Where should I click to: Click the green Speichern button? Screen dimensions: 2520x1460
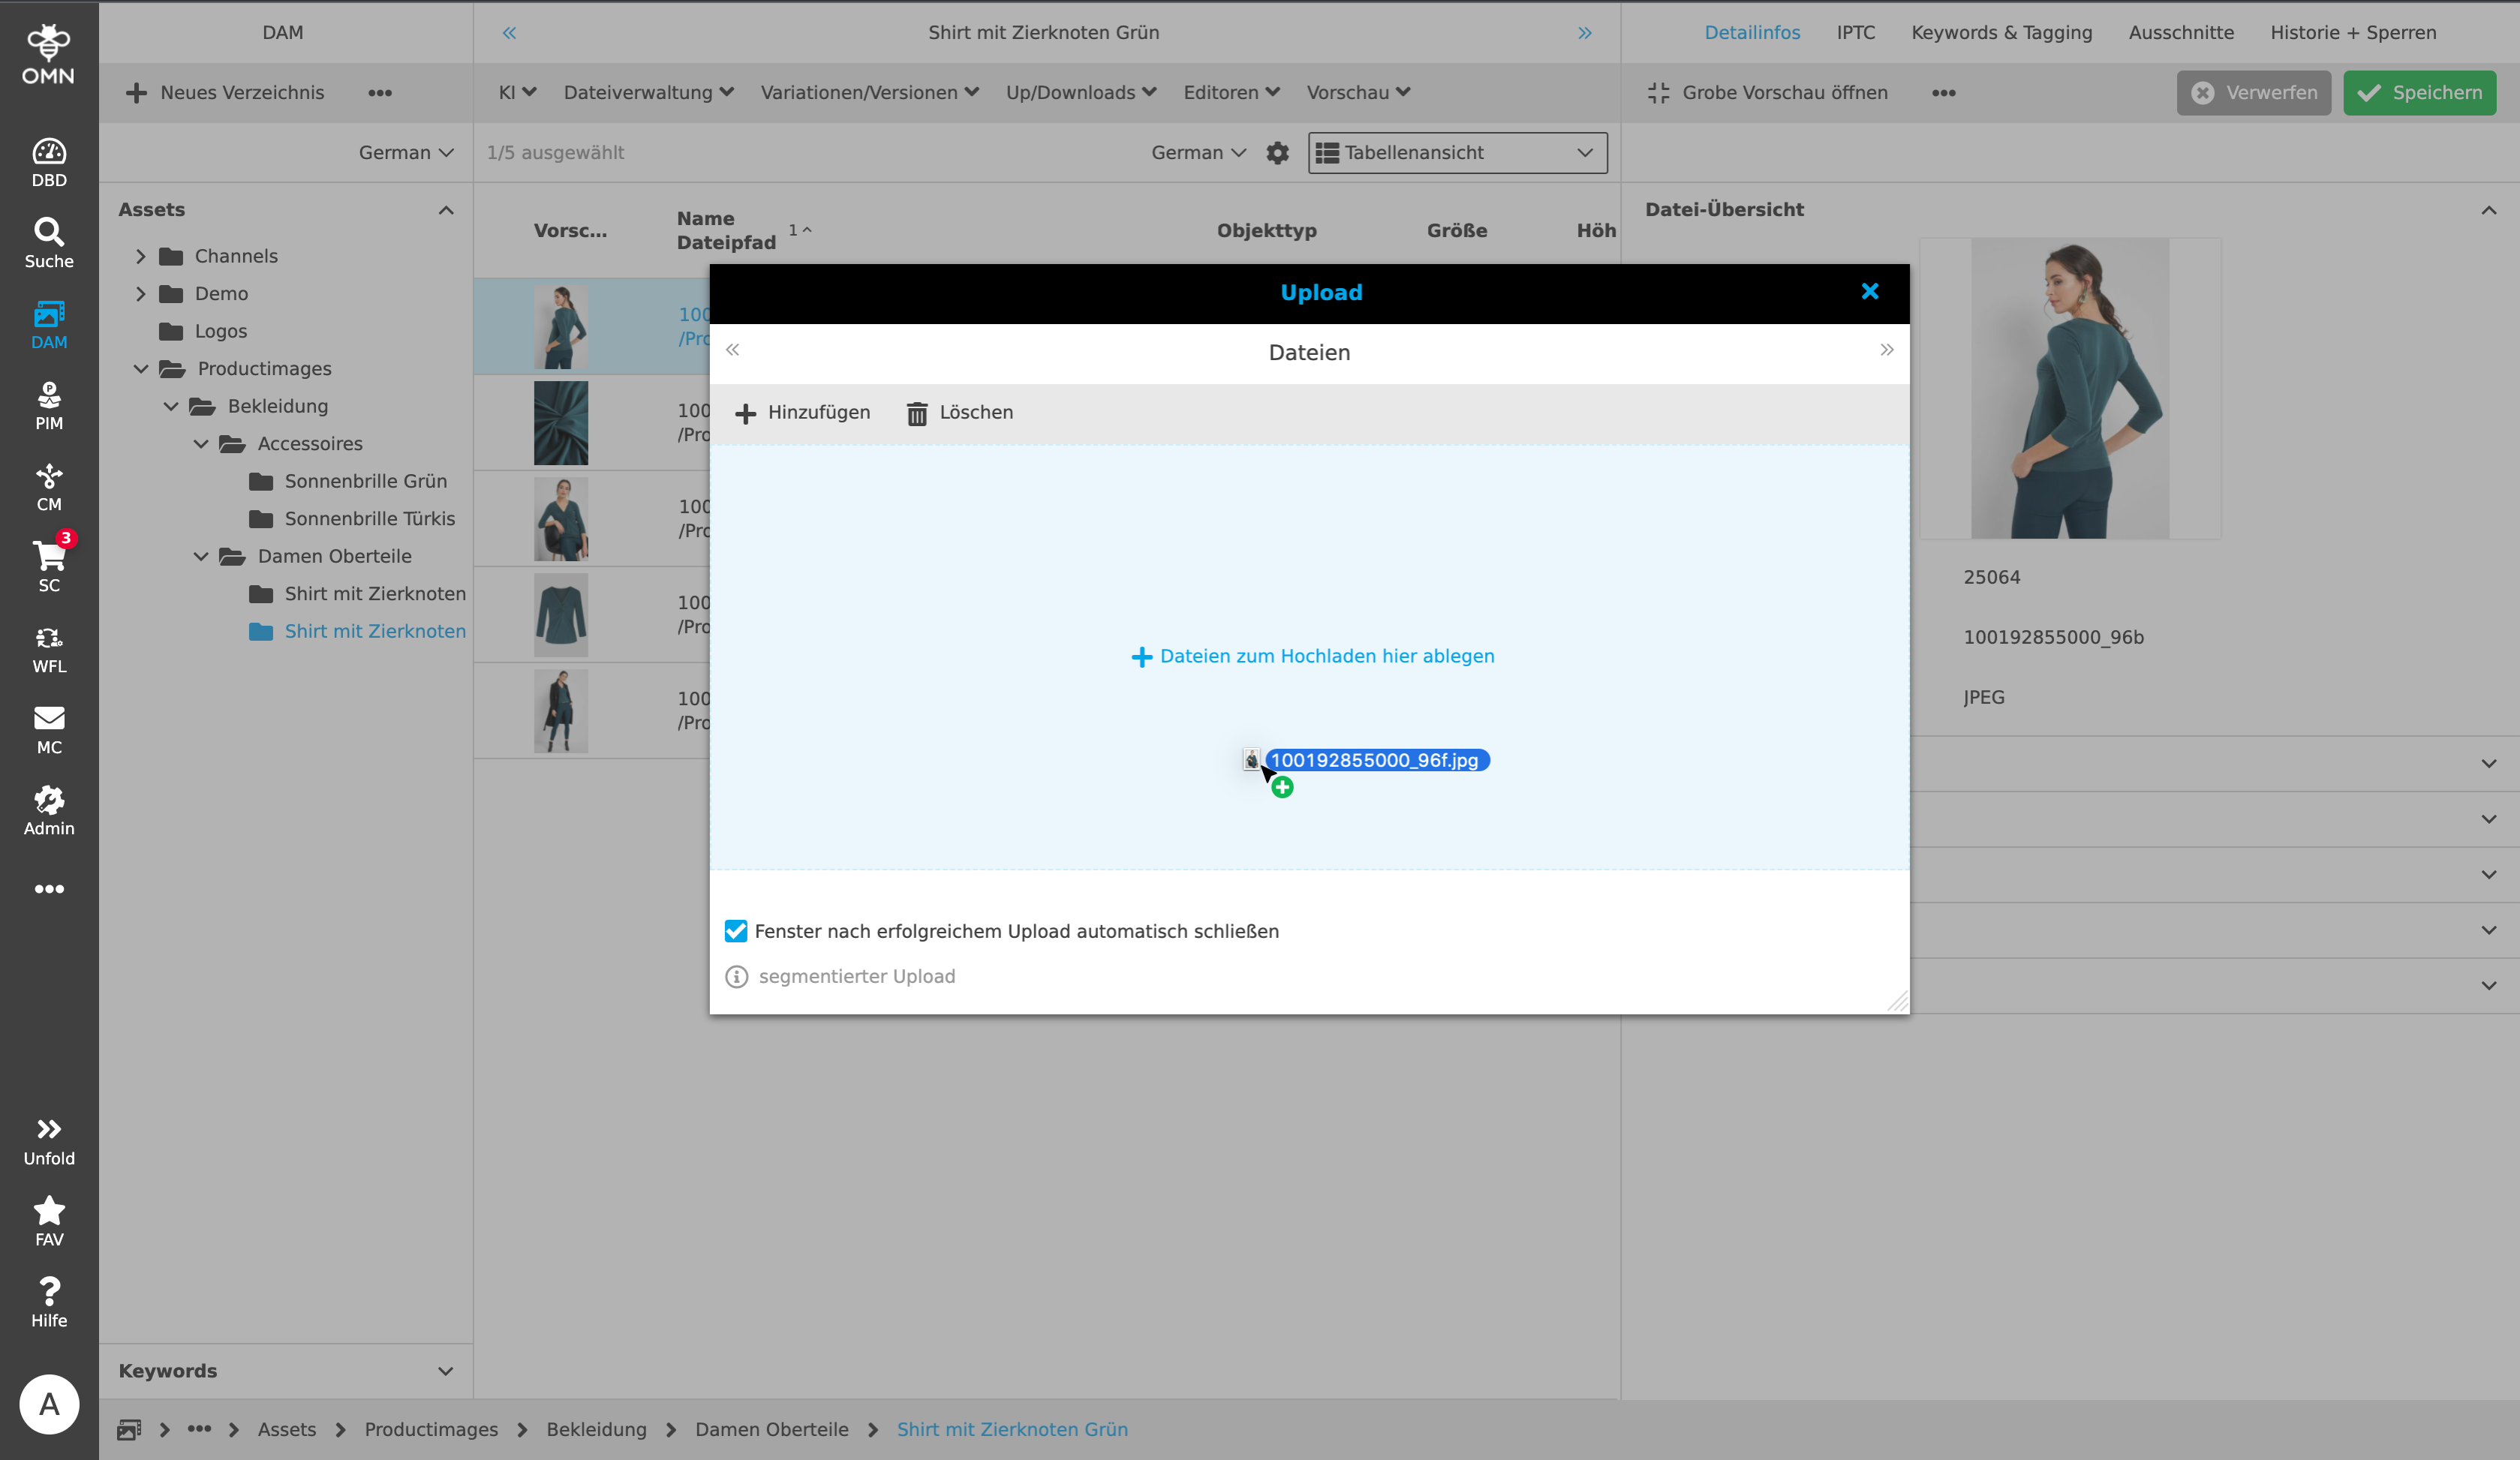point(2419,93)
